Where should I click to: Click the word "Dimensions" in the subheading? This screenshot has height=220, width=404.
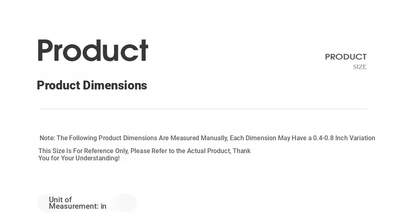[x=115, y=85]
